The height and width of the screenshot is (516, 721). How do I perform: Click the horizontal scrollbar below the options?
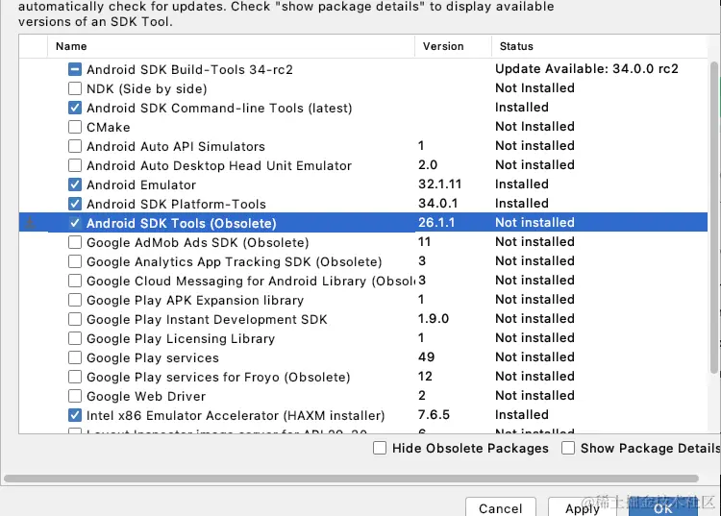(x=351, y=479)
